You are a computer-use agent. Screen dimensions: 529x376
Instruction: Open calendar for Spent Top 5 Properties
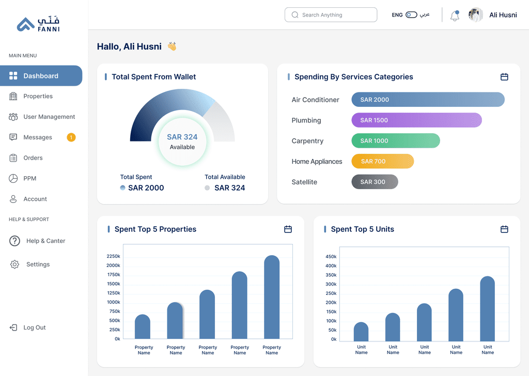tap(288, 229)
